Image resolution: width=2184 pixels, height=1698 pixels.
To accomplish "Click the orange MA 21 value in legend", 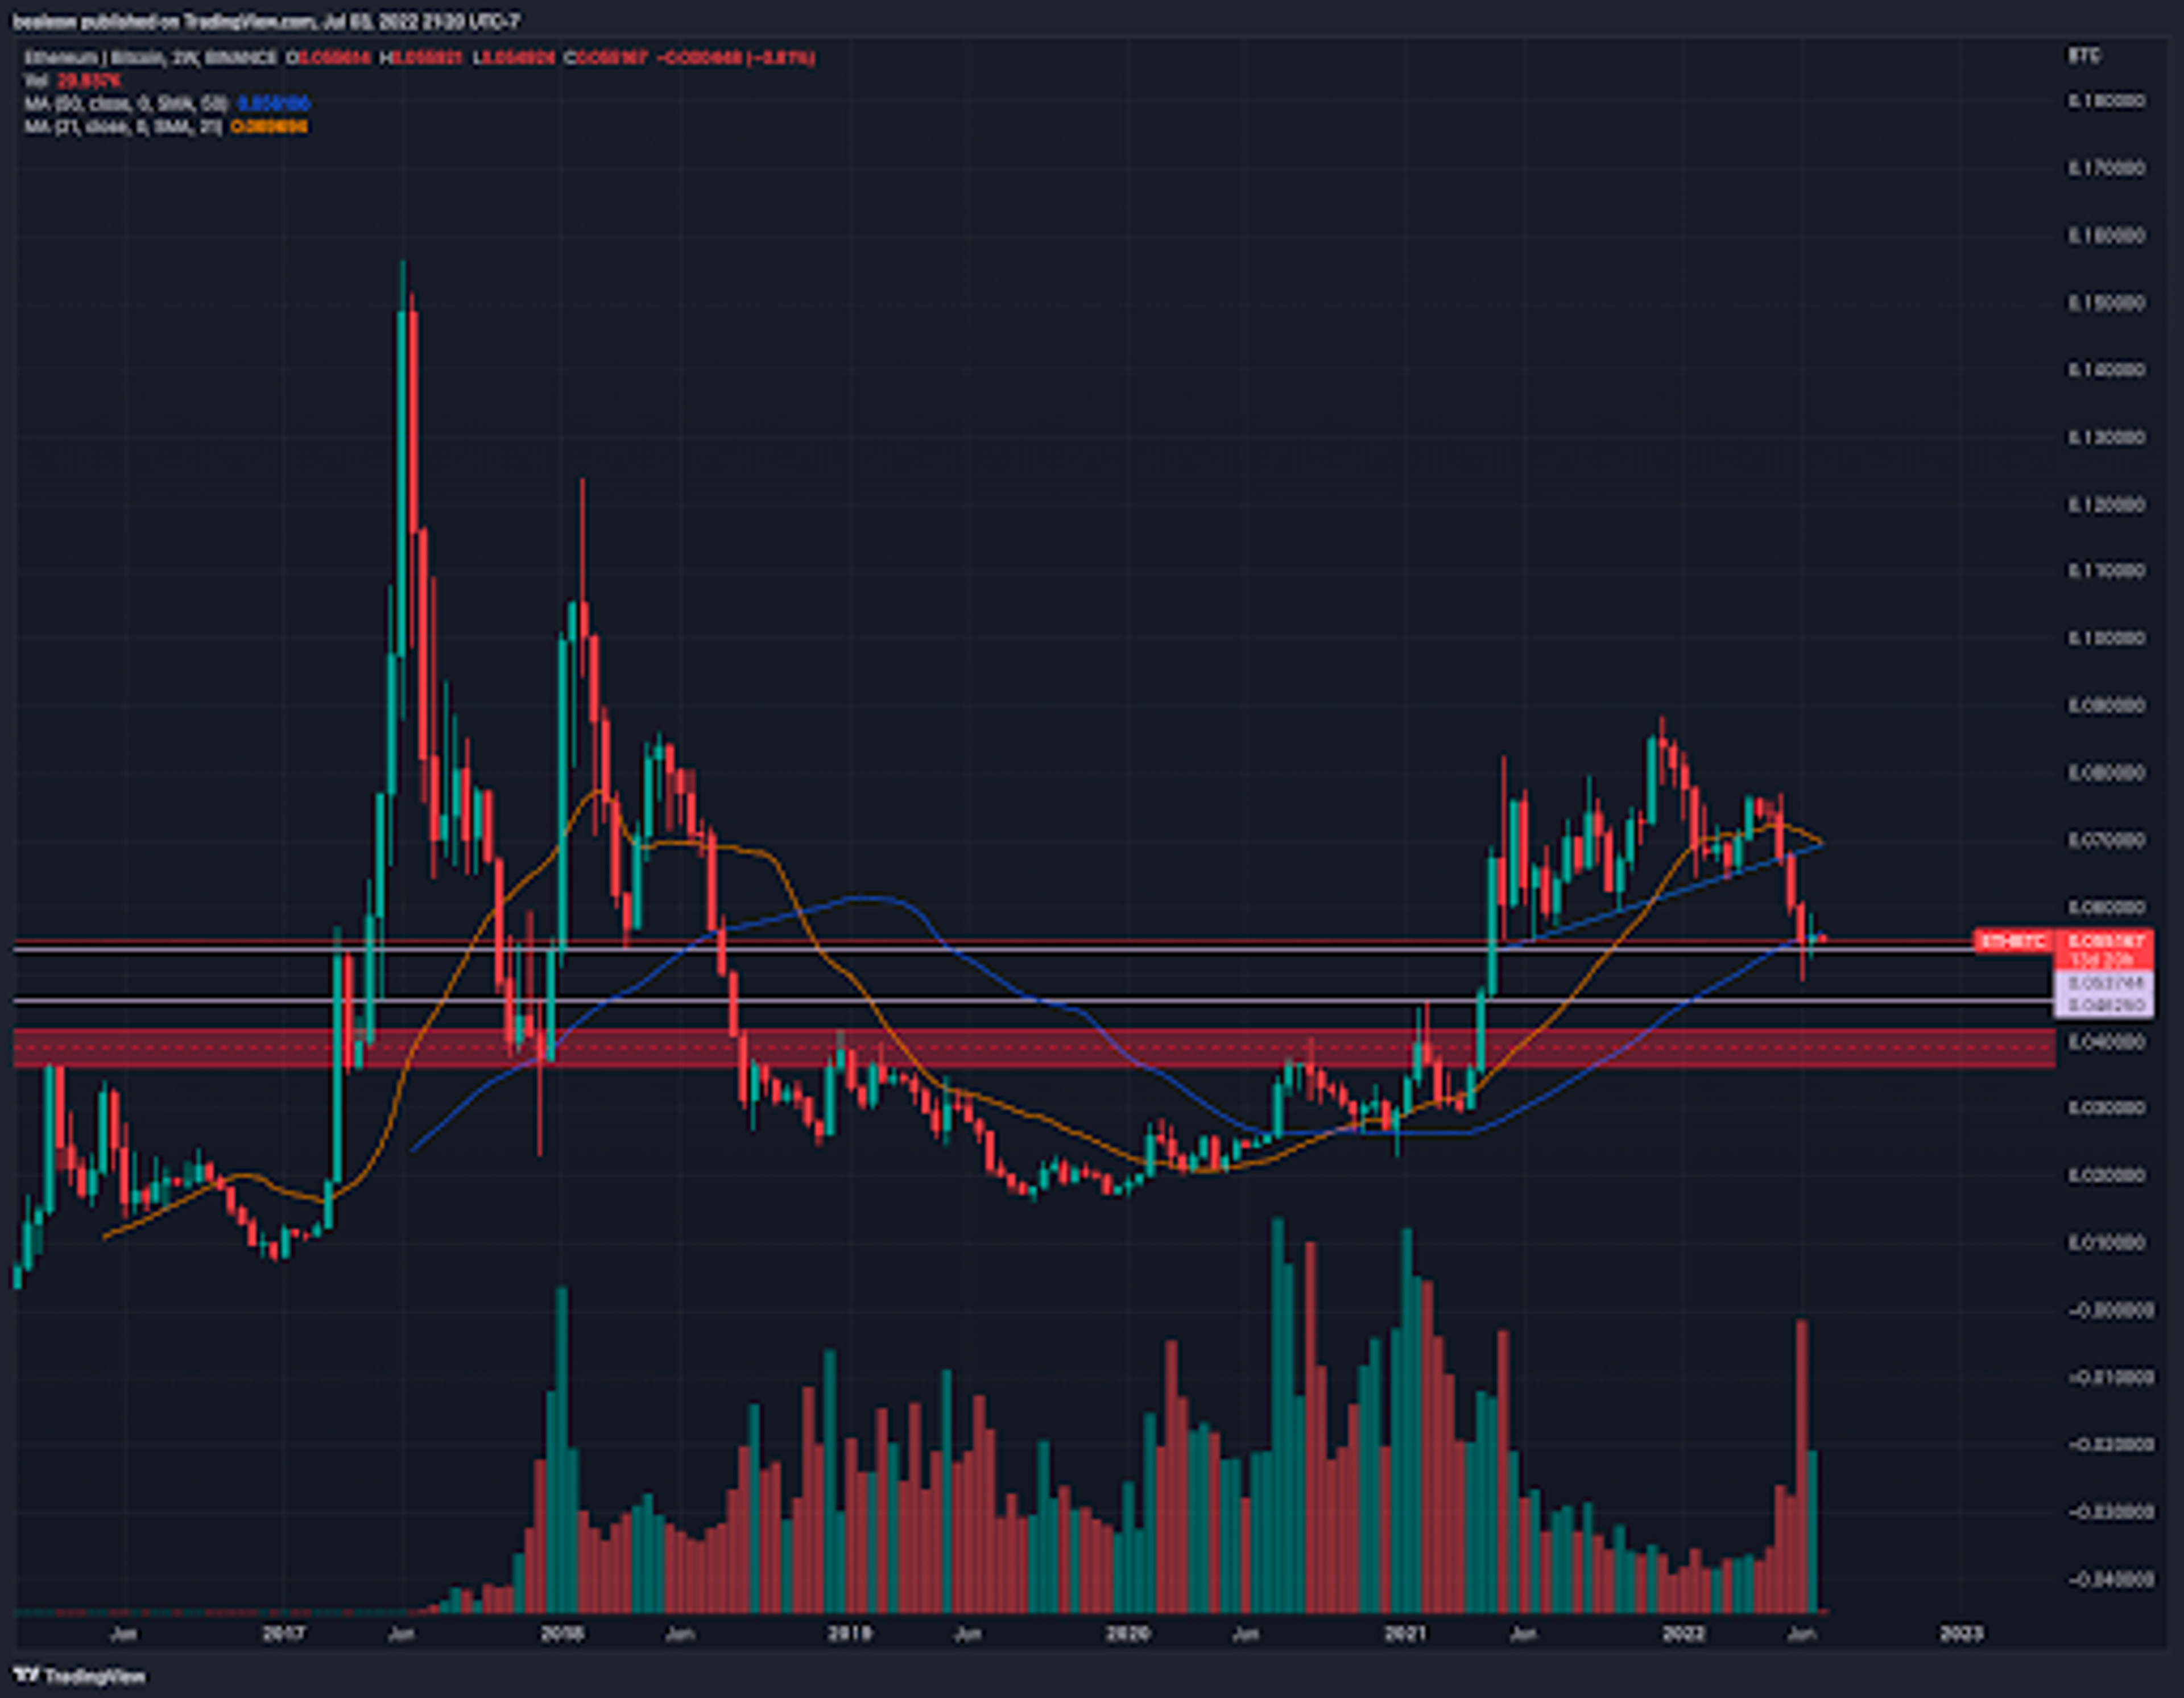I will (269, 127).
